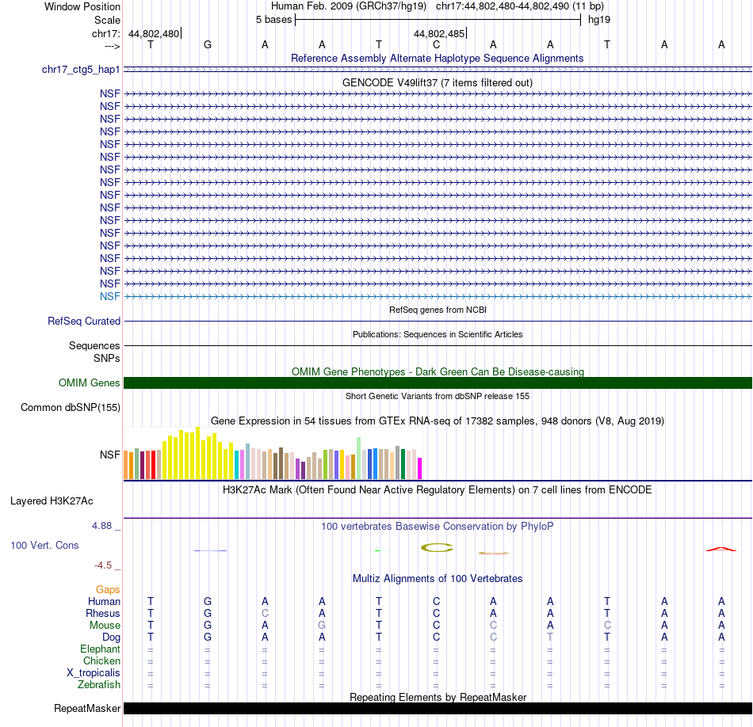
Task: Click the Human Feb. 2009 (GRCh37/hg19) header
Action: point(349,6)
